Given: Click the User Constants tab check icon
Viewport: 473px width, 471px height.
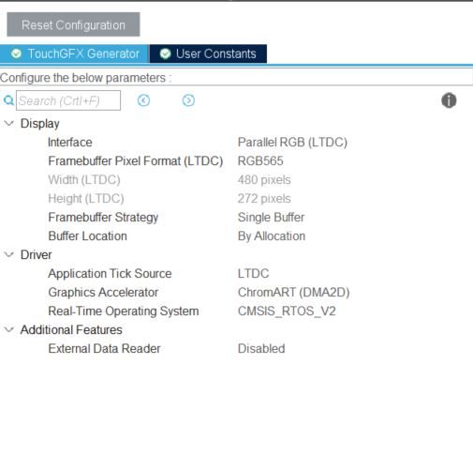Looking at the screenshot, I should coord(166,53).
